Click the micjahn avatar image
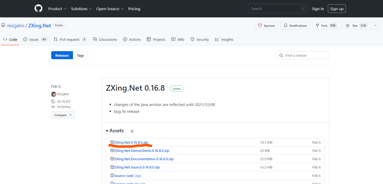This screenshot has width=383, height=184. click(x=53, y=94)
